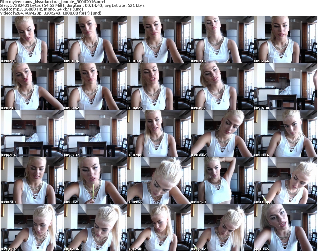318x251 pixels.
Task: Select the thumbnail frame stamped 00:02:13
Action: click(222, 39)
